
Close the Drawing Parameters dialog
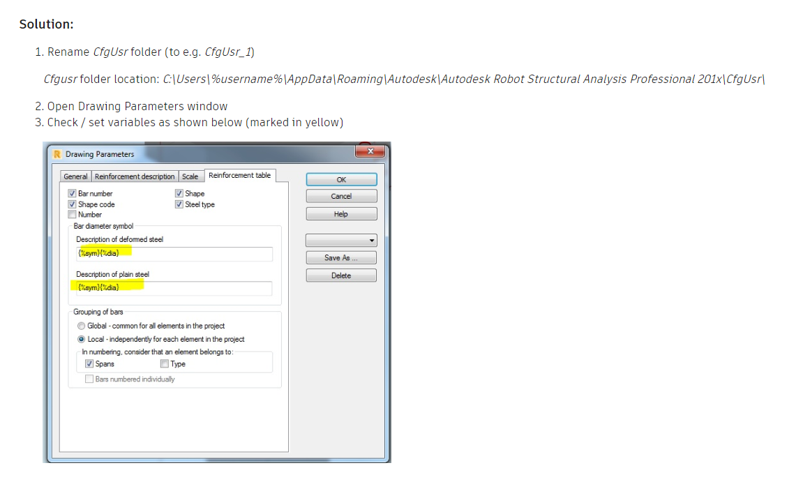[x=370, y=151]
